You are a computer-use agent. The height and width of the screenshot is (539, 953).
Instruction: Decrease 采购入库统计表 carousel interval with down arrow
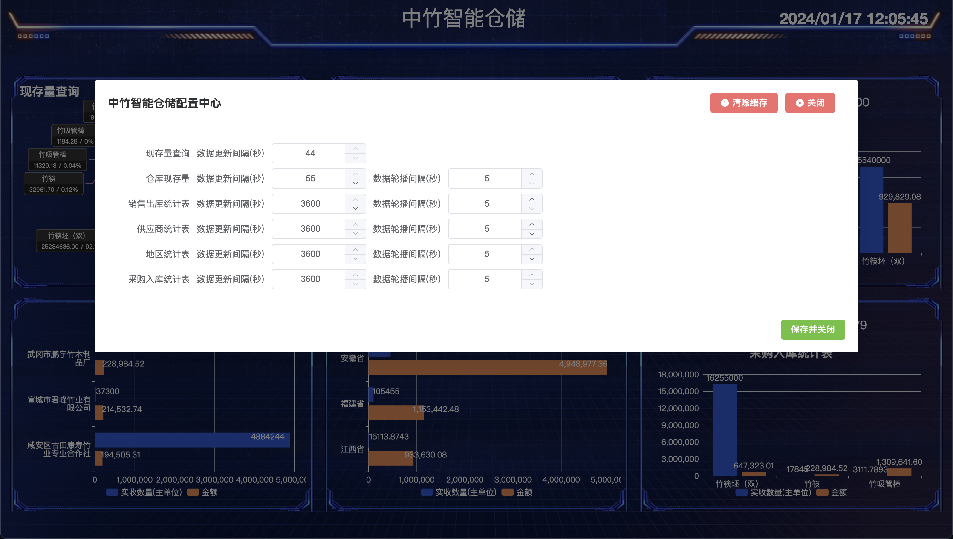click(532, 284)
